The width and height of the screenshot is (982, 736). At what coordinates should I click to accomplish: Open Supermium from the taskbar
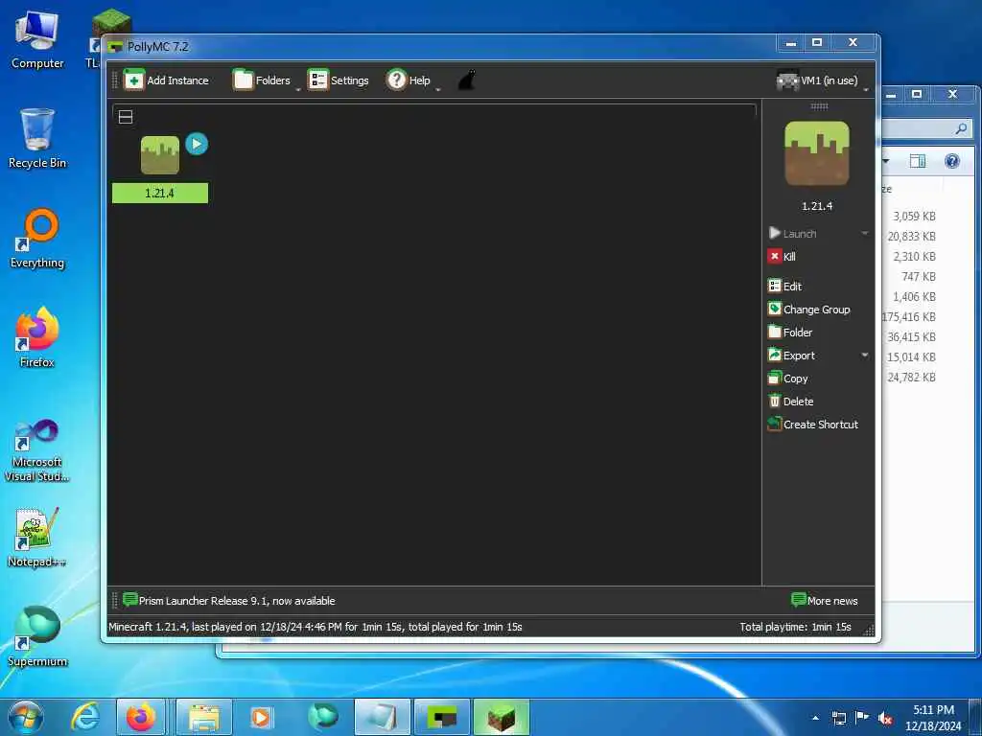coord(323,717)
